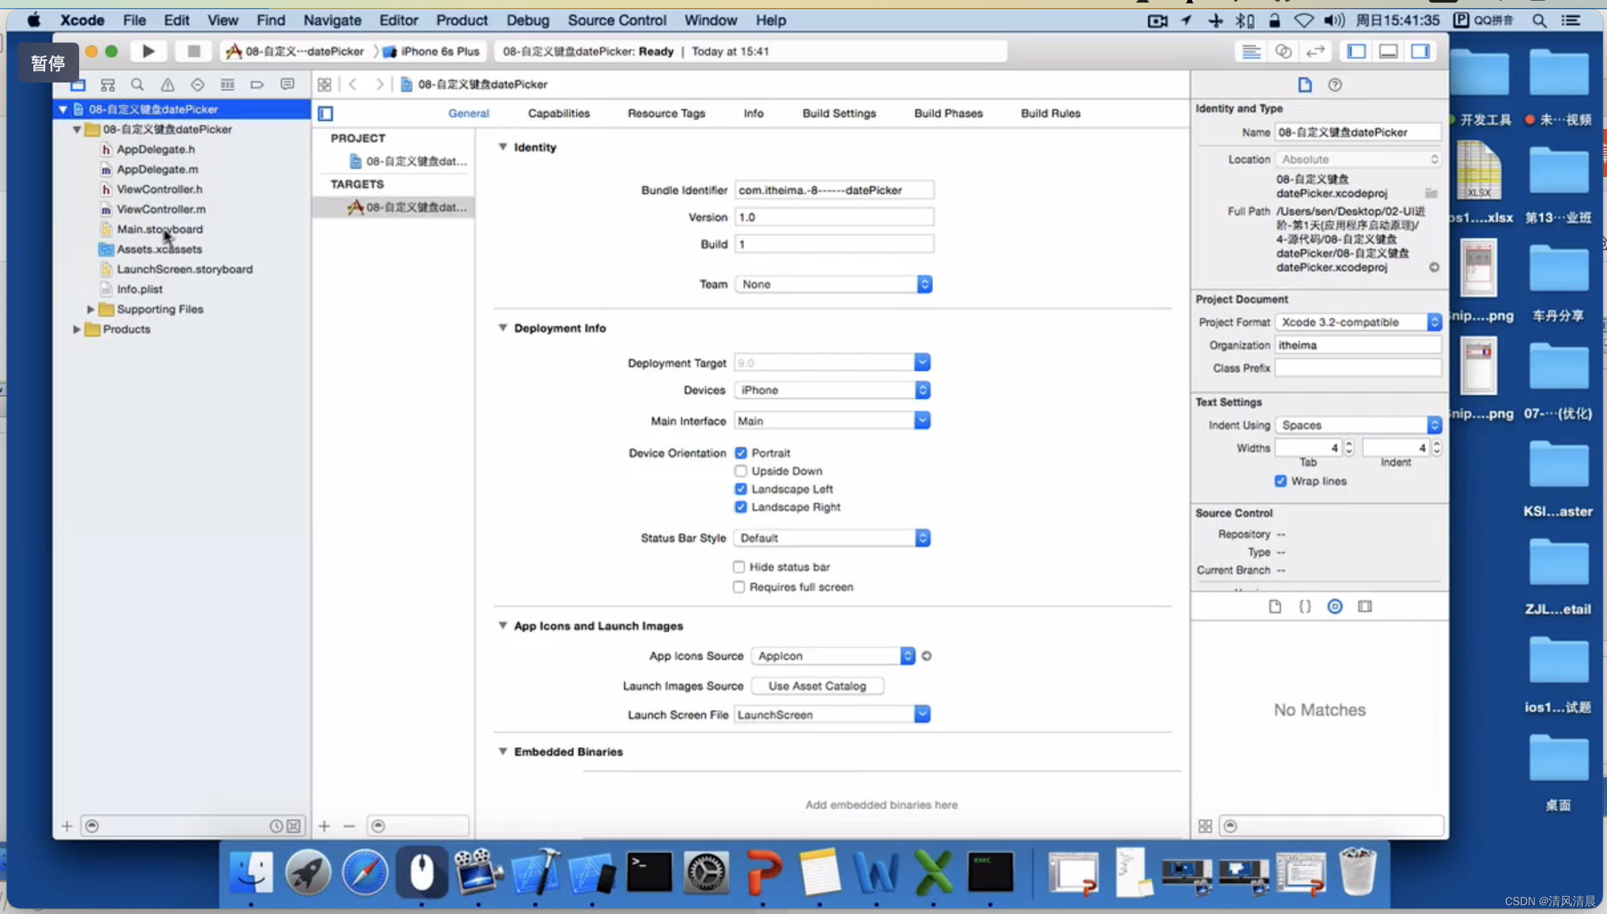
Task: Click the ViewController.m source file
Action: 162,209
